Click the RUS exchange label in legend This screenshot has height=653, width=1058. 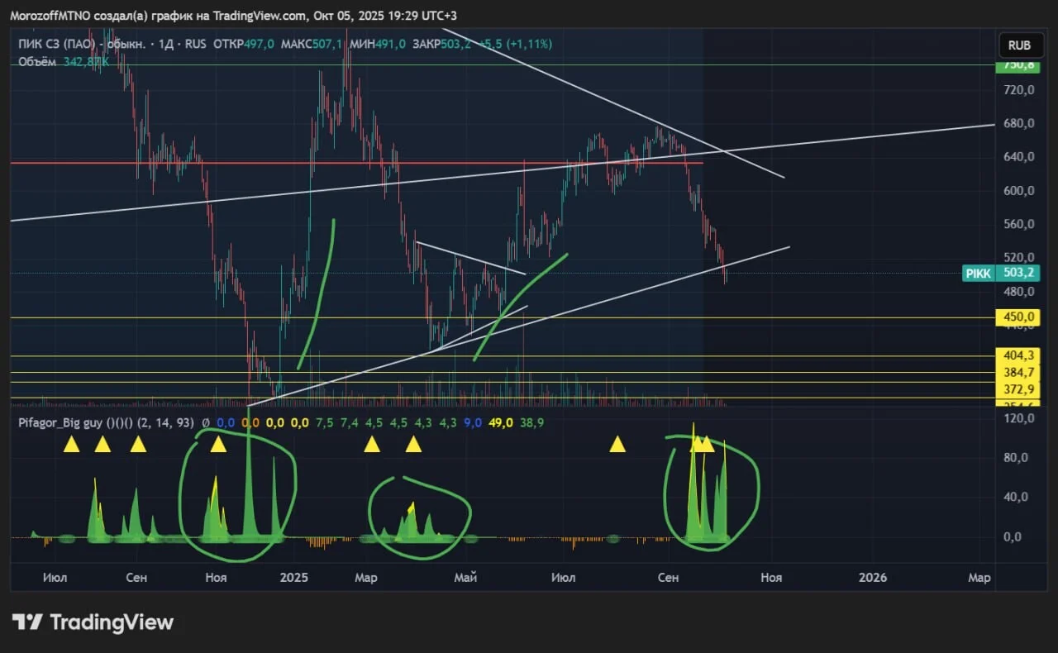click(196, 44)
